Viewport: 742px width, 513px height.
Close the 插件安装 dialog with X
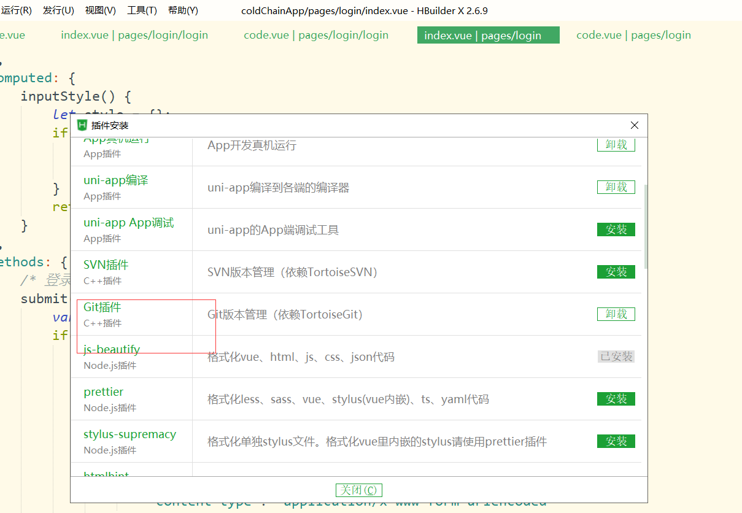pyautogui.click(x=635, y=125)
